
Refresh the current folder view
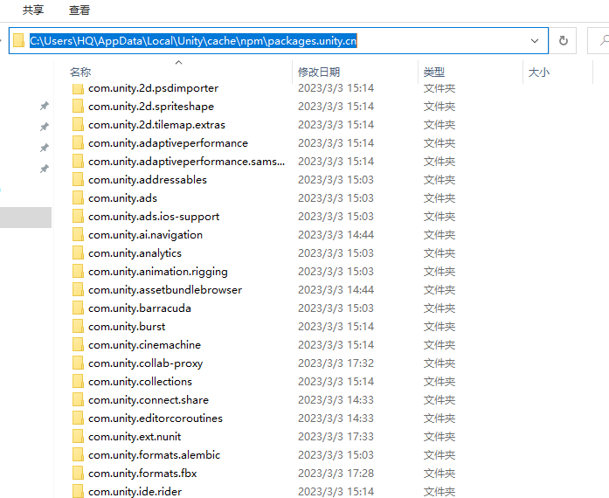click(x=564, y=41)
